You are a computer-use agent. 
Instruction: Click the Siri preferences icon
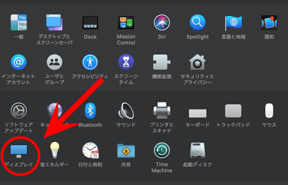[x=161, y=23]
